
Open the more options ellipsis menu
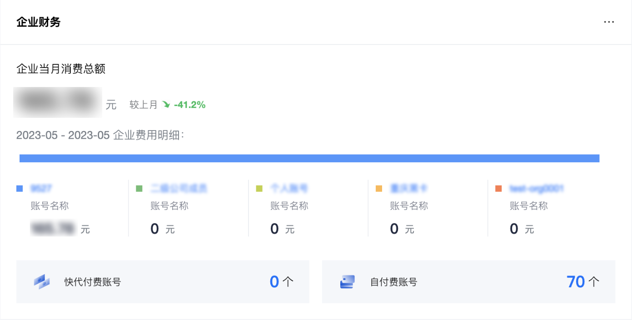[x=609, y=22]
